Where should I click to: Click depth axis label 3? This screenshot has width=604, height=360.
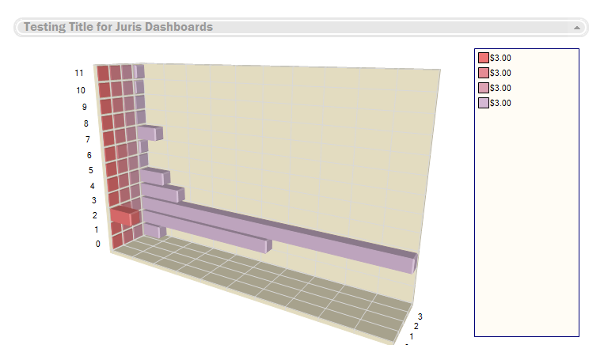click(419, 316)
